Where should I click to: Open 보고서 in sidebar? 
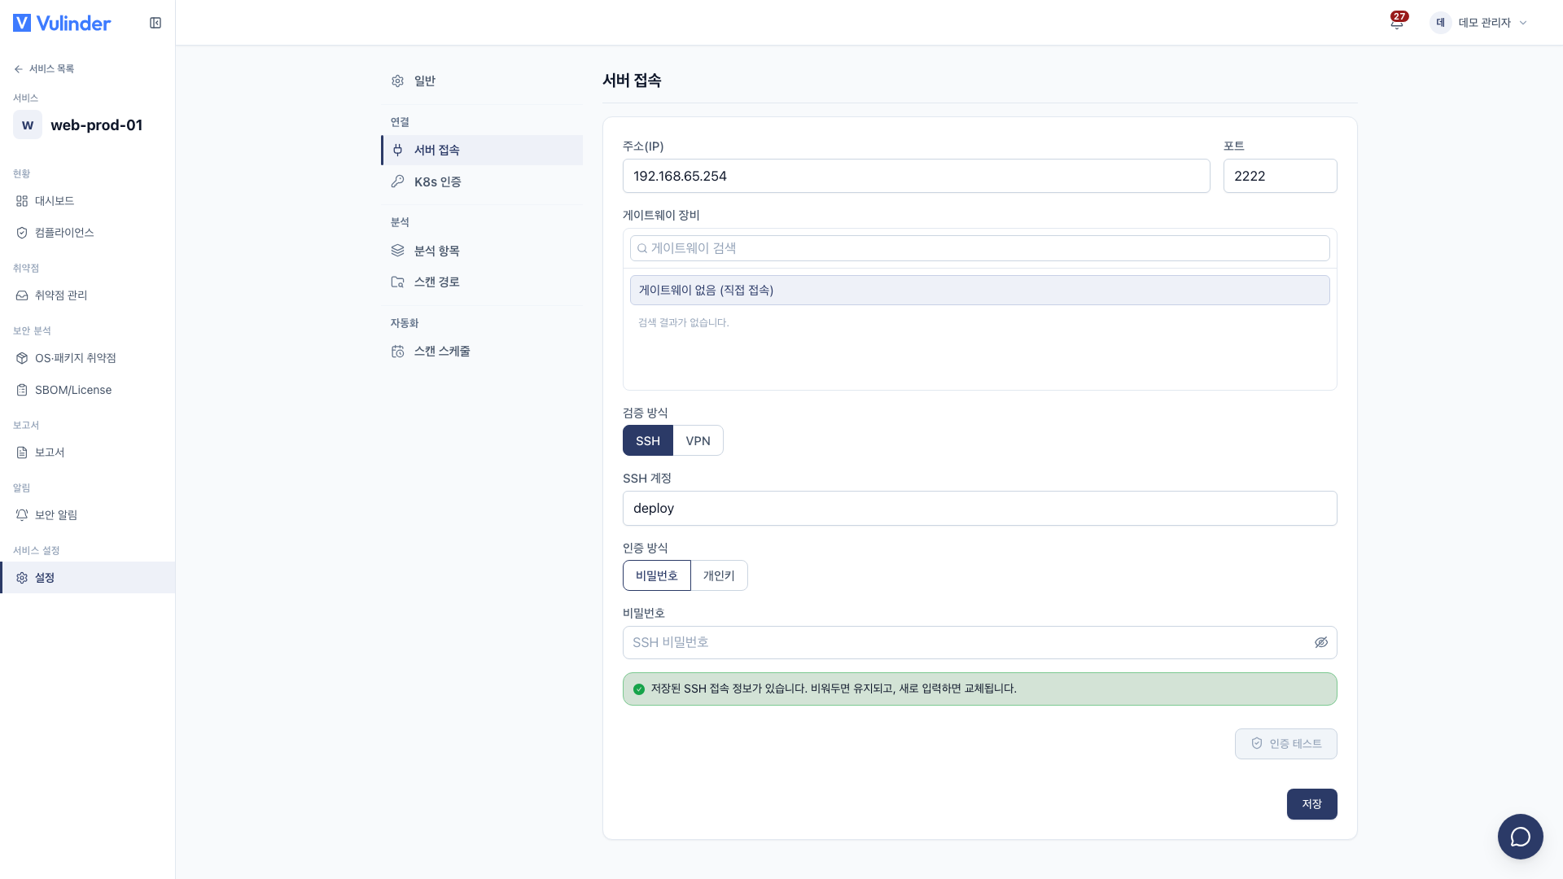[87, 453]
